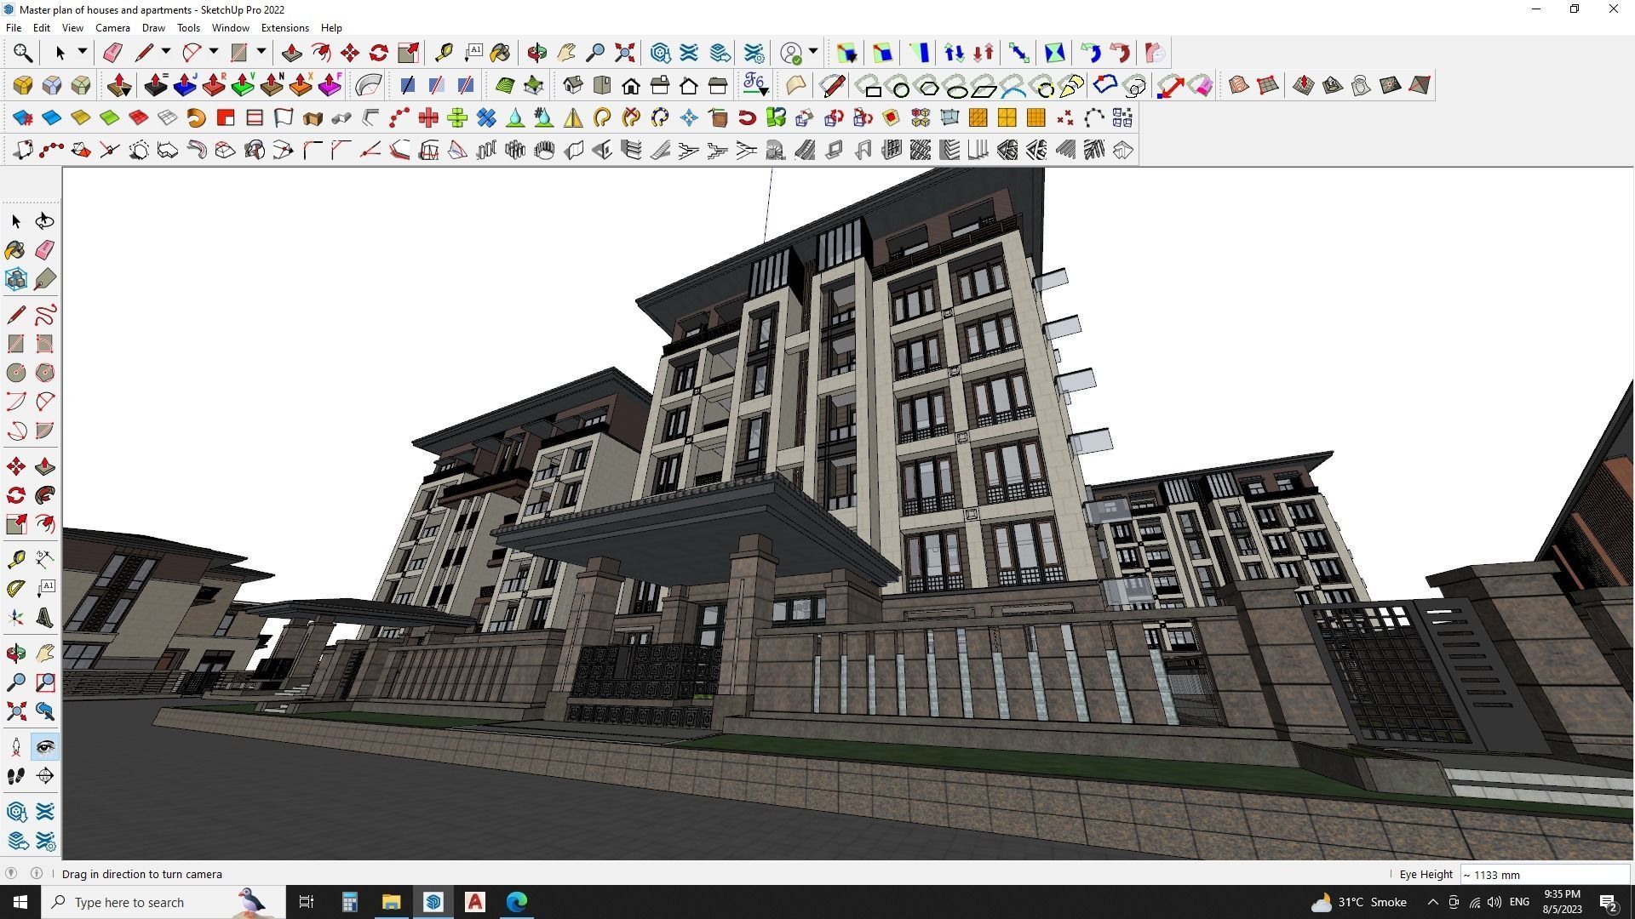1635x919 pixels.
Task: Select the Tape Measure tool in top toolbar
Action: coord(444,53)
